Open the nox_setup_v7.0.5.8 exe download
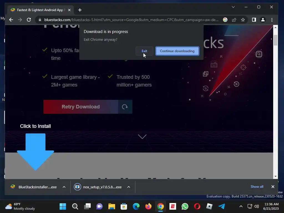This screenshot has height=213, width=284. pyautogui.click(x=98, y=187)
